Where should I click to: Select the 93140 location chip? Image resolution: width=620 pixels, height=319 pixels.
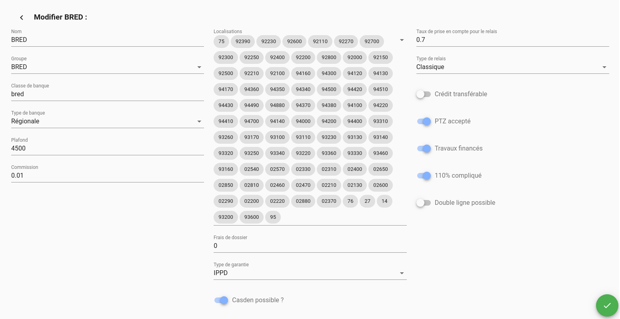click(381, 137)
